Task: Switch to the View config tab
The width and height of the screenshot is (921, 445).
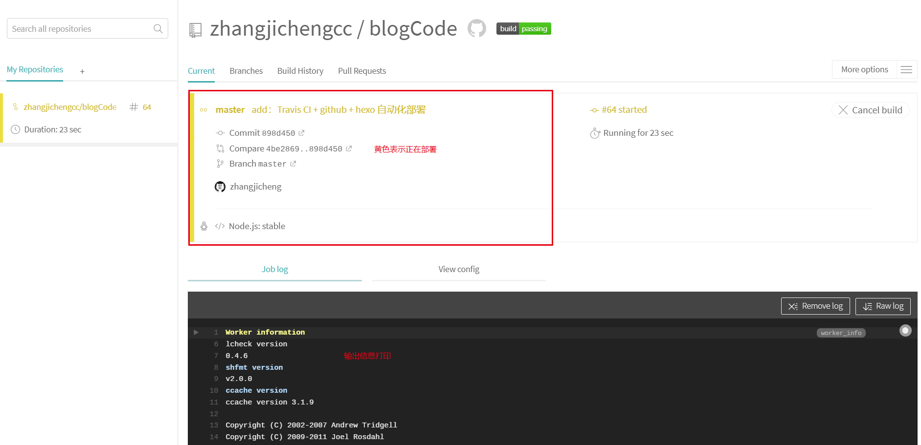Action: tap(459, 269)
